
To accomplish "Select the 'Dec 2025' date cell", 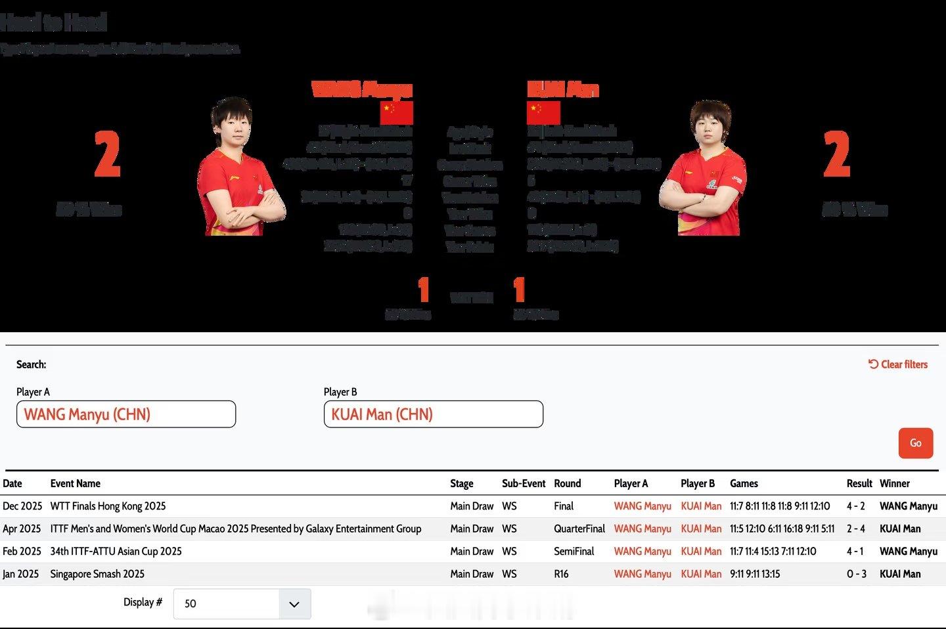I will click(x=22, y=506).
